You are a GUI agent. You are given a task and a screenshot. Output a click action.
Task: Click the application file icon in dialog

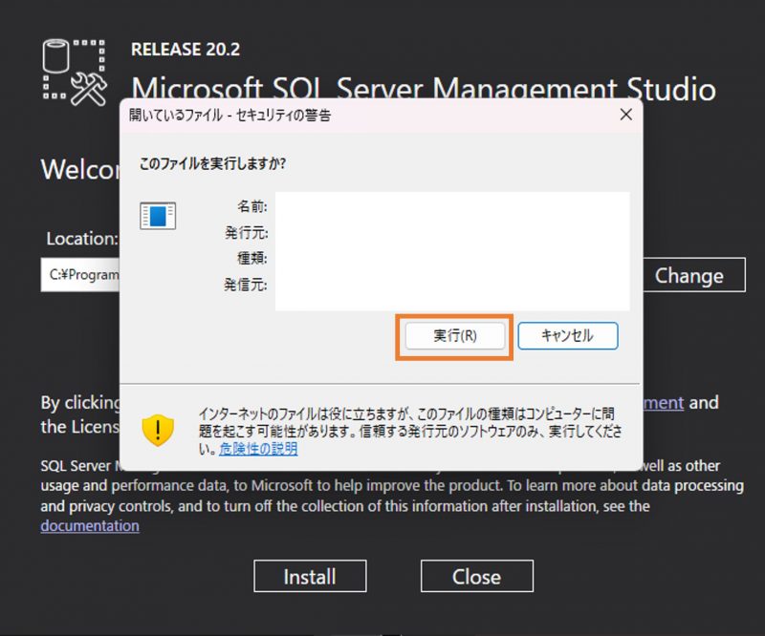[x=158, y=216]
